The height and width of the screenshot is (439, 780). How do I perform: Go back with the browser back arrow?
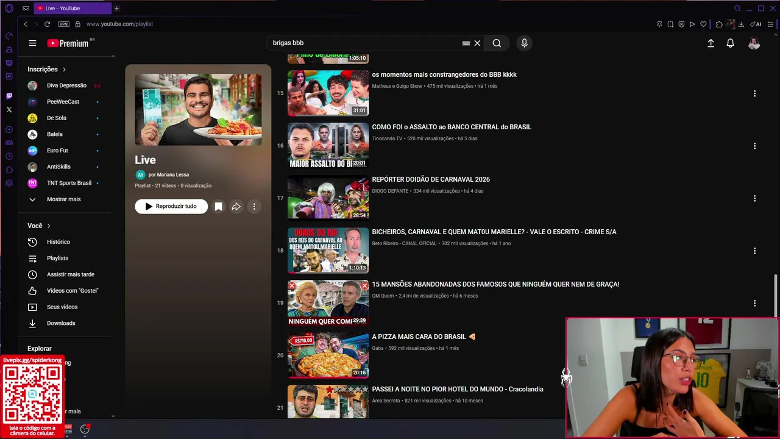point(25,24)
